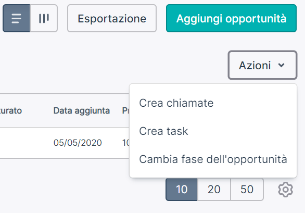The height and width of the screenshot is (213, 305).
Task: Show 50 rows per page
Action: (247, 190)
